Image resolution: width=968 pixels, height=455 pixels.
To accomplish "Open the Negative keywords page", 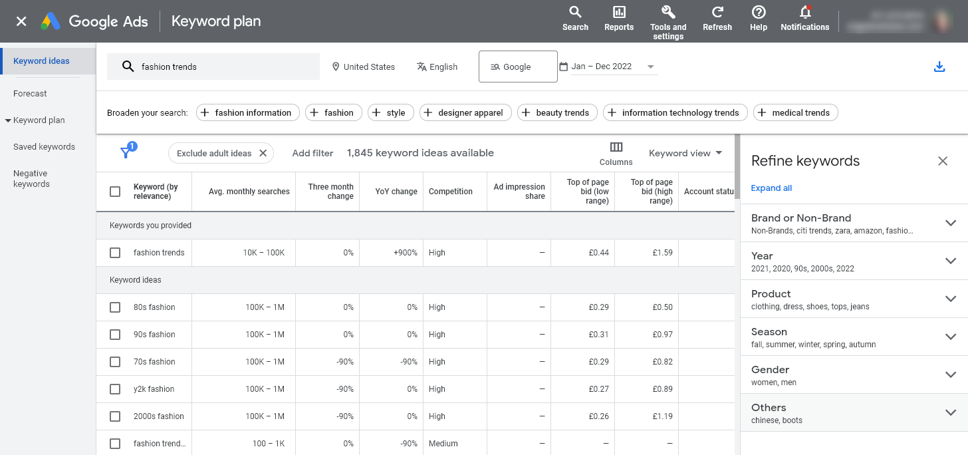I will (x=30, y=178).
